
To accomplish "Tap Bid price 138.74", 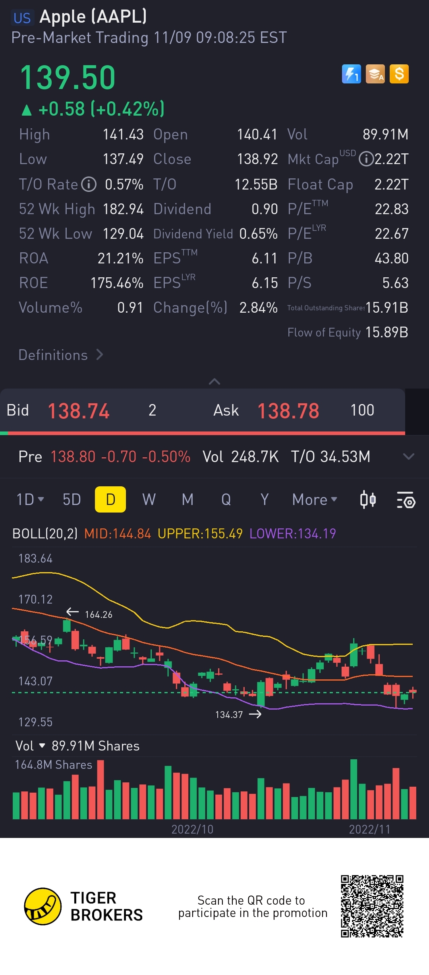I will [x=79, y=411].
